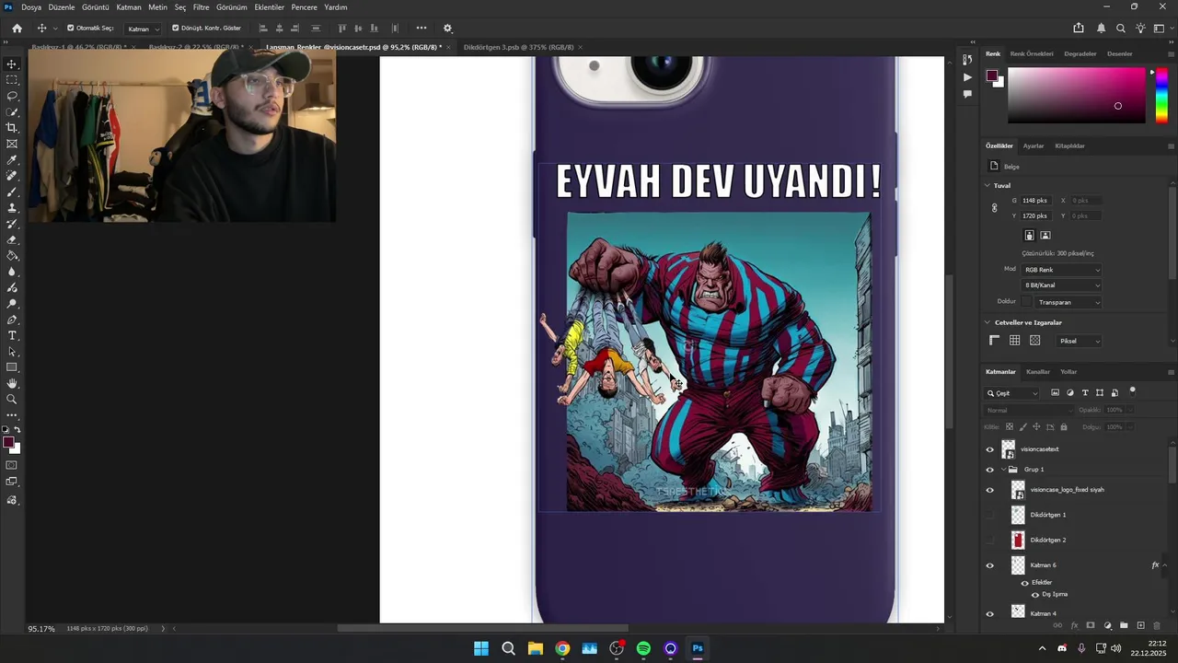Create new adjustment layer icon

click(1108, 625)
